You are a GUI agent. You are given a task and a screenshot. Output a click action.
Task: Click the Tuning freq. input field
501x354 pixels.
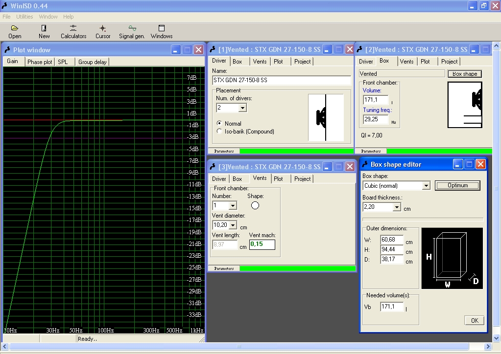point(375,119)
